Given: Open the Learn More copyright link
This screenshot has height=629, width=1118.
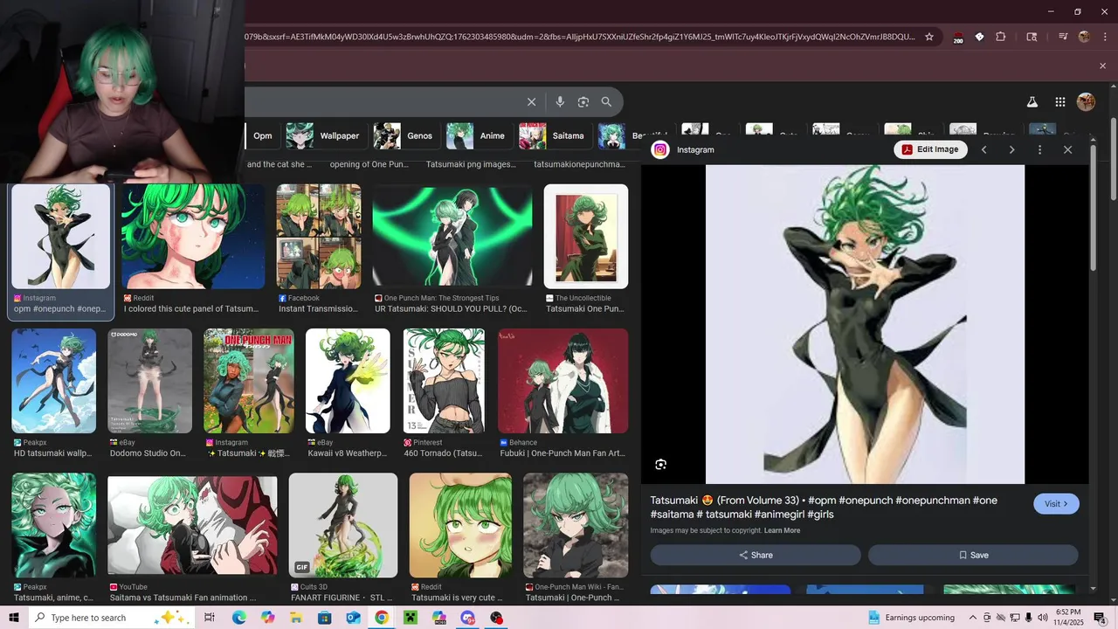Looking at the screenshot, I should tap(782, 530).
